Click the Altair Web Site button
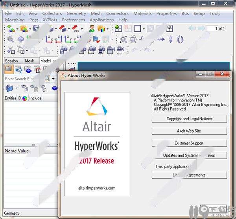 pos(189,131)
